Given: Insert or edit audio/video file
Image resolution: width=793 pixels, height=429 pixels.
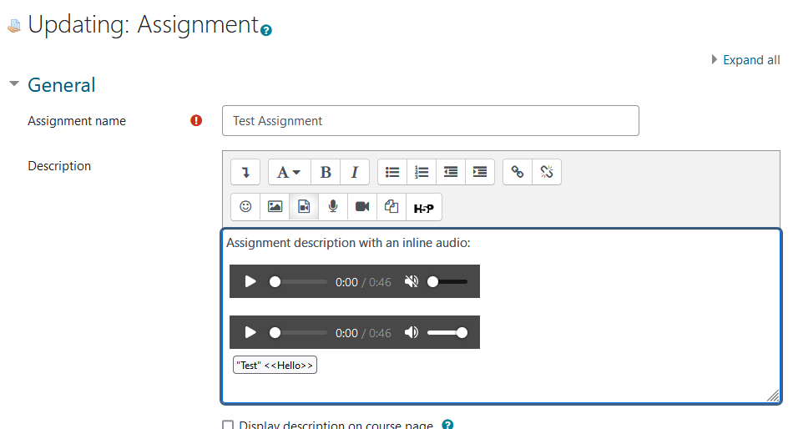Looking at the screenshot, I should 304,207.
